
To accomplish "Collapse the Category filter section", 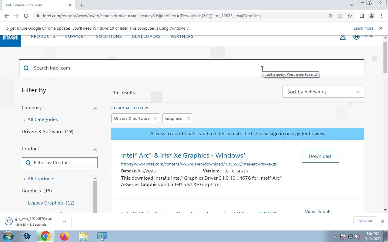I will tap(95, 108).
